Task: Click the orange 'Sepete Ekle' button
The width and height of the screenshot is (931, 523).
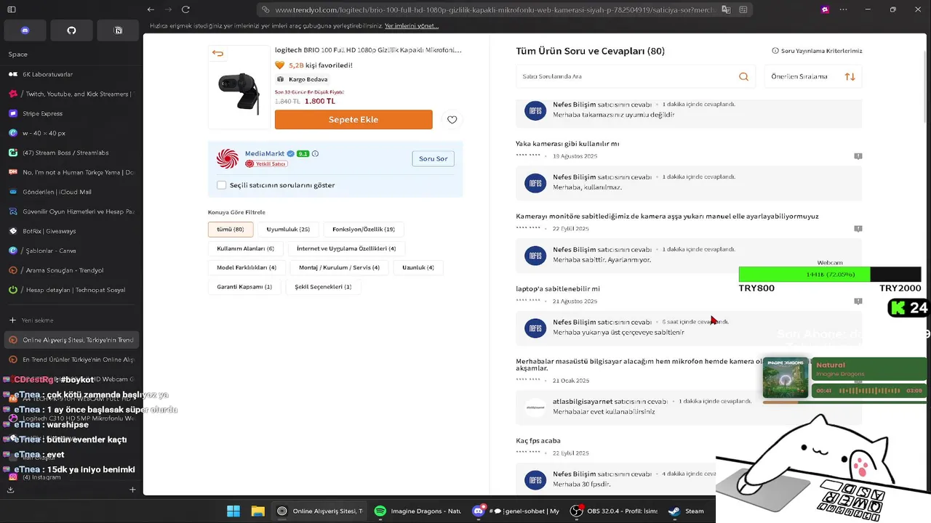Action: coord(353,120)
